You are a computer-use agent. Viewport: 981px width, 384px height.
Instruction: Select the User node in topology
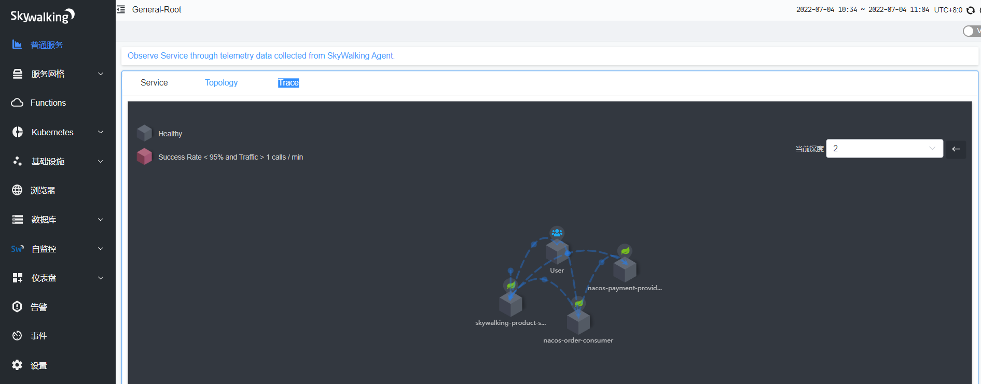click(x=557, y=251)
